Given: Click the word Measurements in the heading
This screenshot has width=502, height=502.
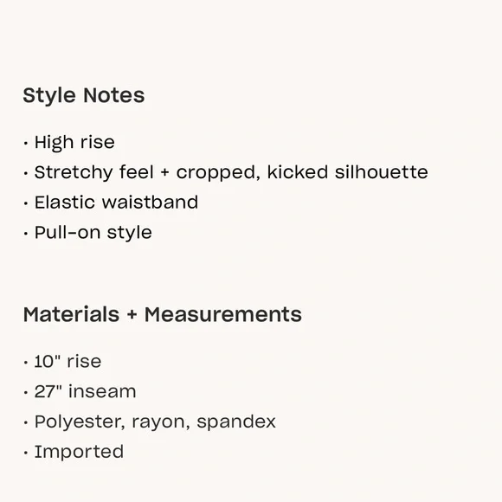Looking at the screenshot, I should (223, 314).
